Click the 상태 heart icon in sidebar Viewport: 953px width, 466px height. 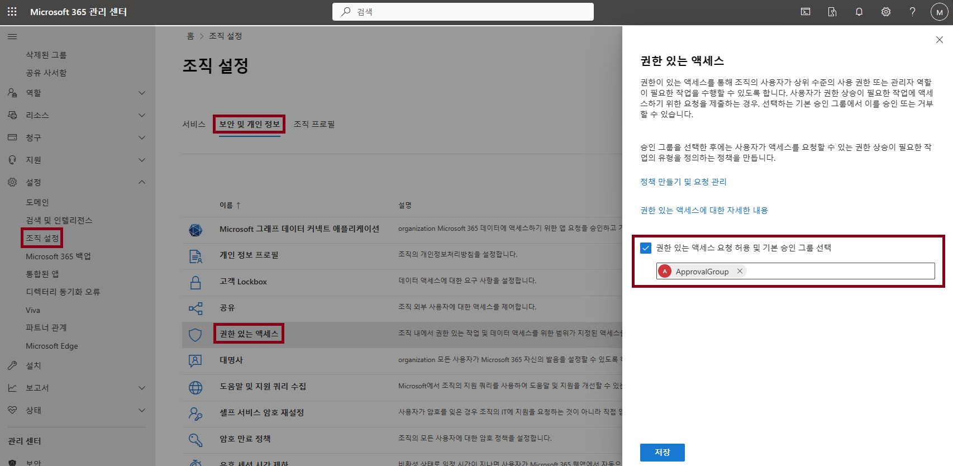pyautogui.click(x=12, y=410)
